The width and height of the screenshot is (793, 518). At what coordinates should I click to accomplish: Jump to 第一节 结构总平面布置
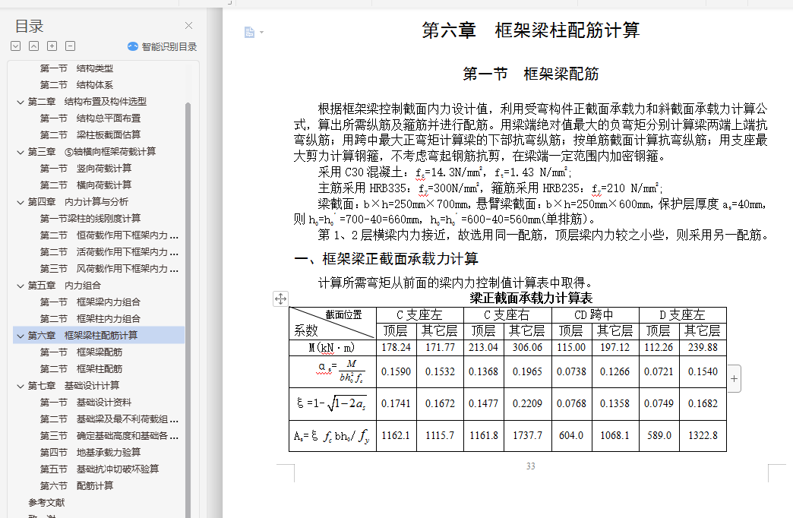[90, 118]
